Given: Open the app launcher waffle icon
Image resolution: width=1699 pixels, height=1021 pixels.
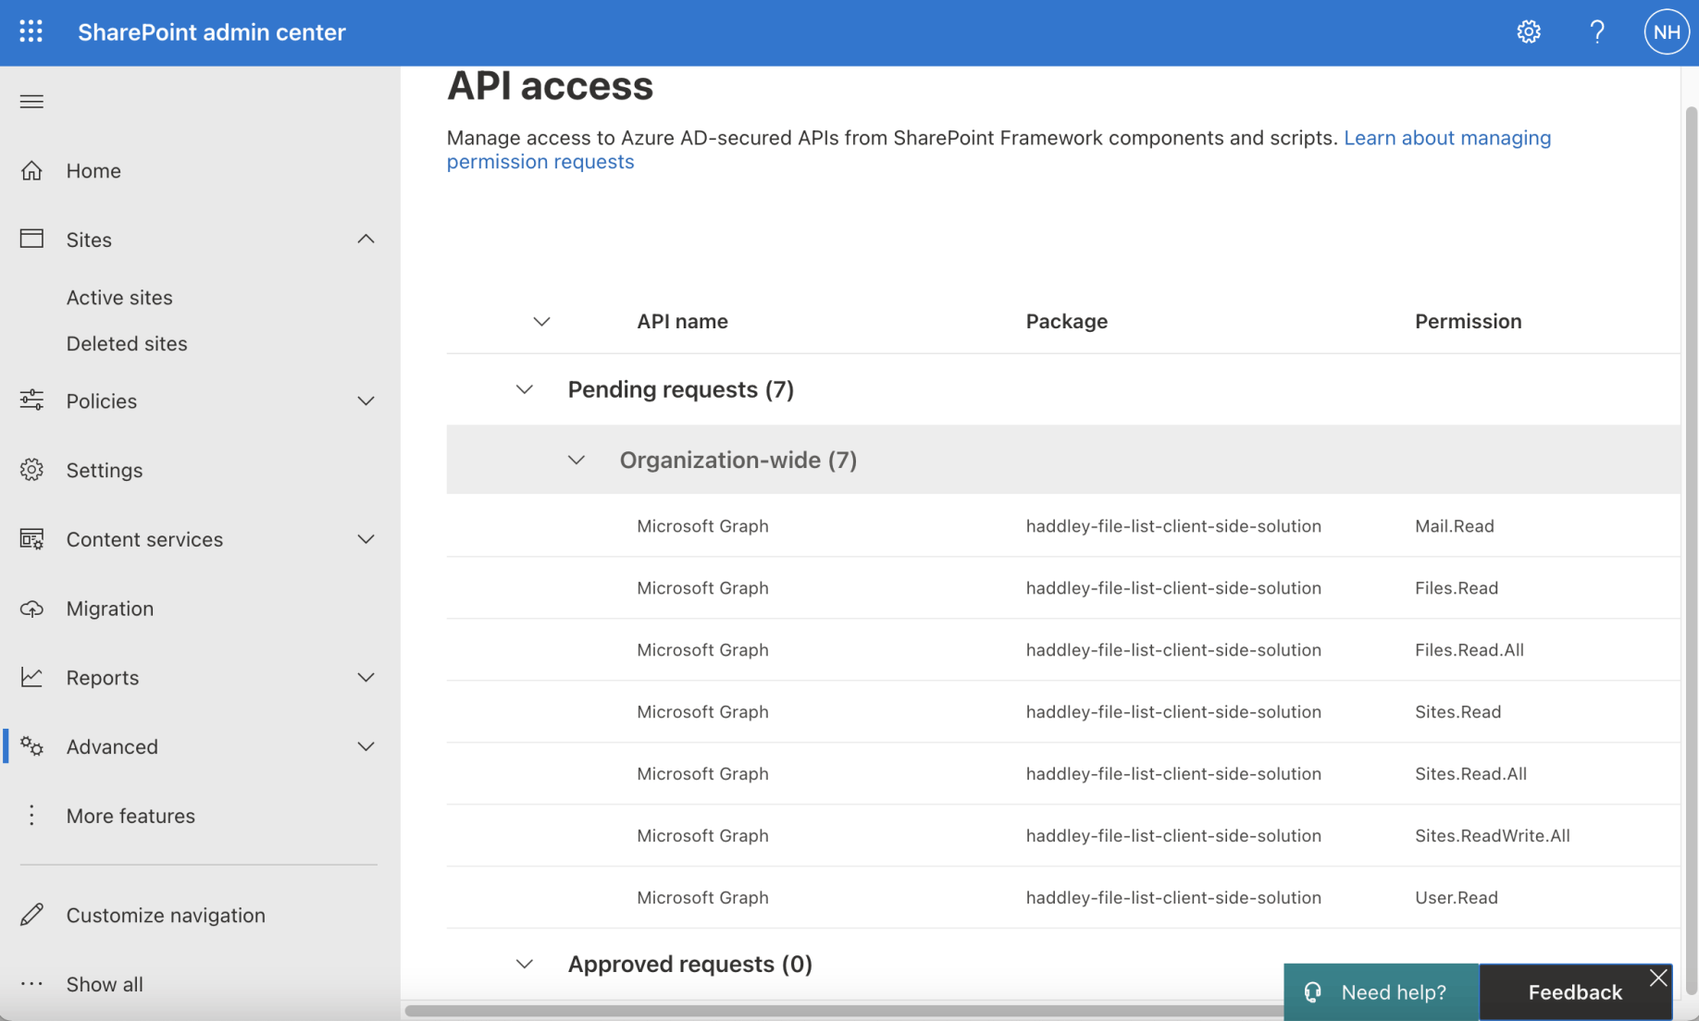Looking at the screenshot, I should coord(31,31).
